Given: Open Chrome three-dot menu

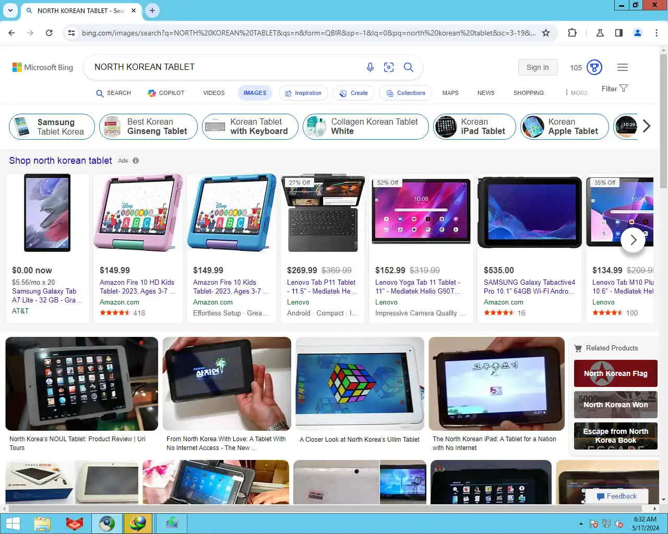Looking at the screenshot, I should coord(657,33).
